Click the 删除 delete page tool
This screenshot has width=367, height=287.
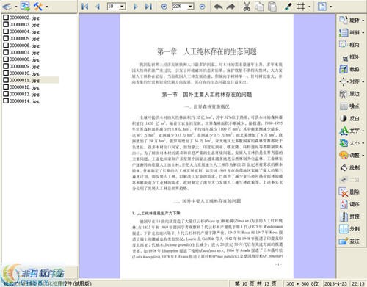tap(349, 192)
